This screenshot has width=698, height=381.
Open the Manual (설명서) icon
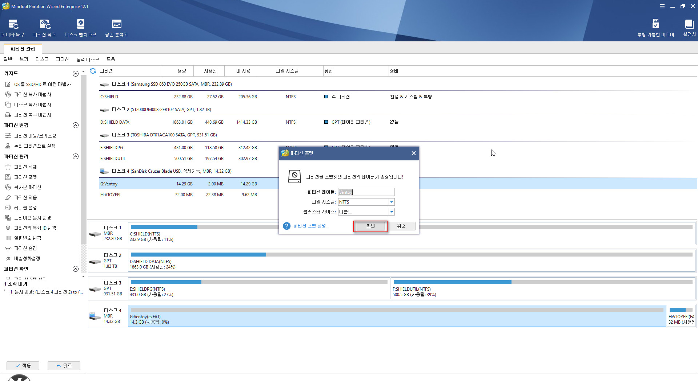[689, 28]
